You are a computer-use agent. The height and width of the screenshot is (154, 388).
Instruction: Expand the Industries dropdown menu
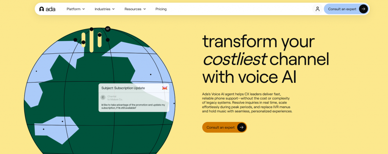[105, 9]
